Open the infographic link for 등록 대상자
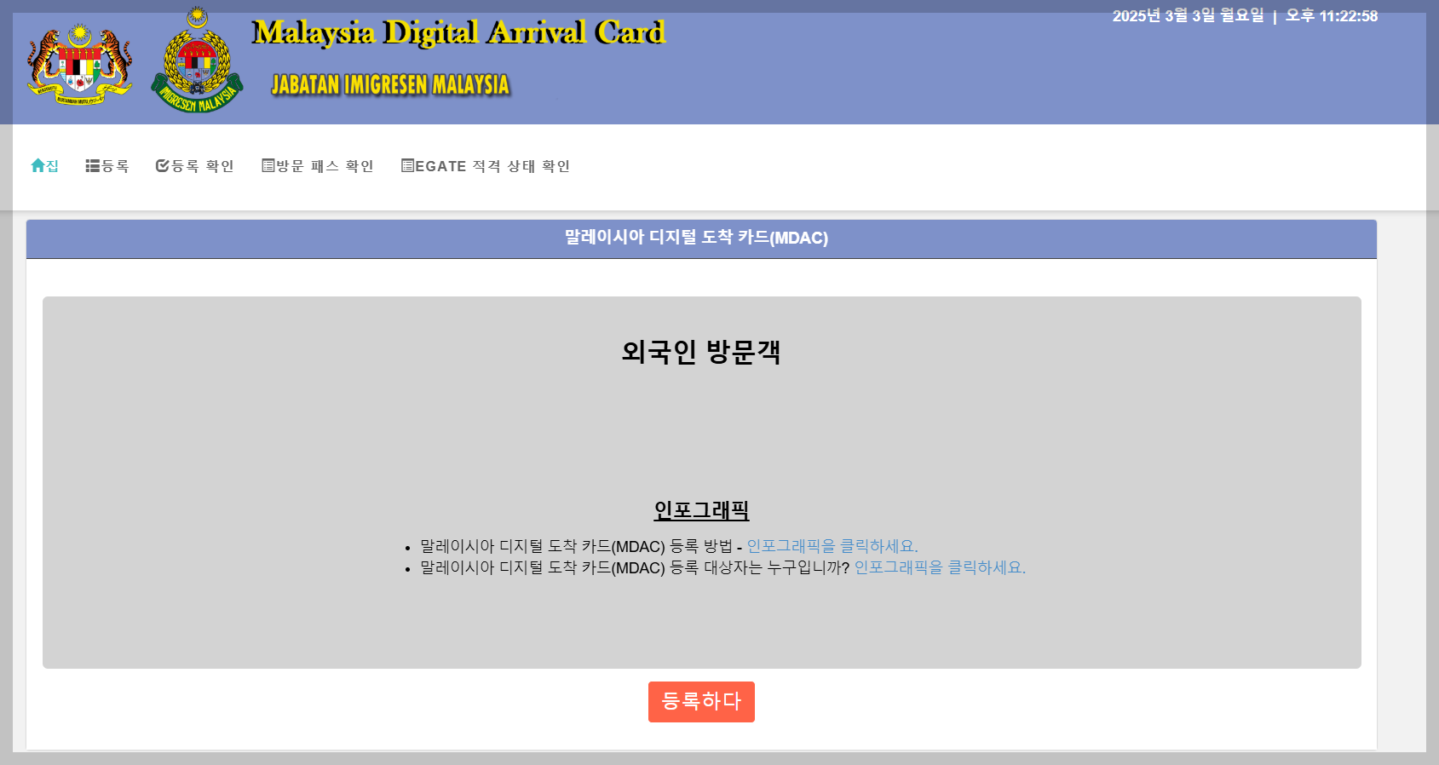The image size is (1439, 765). 940,567
